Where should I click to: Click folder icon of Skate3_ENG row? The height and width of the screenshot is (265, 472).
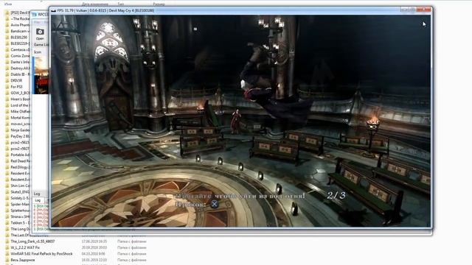tap(7, 192)
